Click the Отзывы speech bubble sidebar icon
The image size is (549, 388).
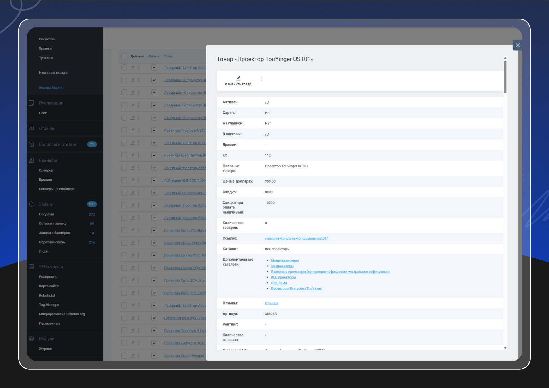(x=31, y=128)
